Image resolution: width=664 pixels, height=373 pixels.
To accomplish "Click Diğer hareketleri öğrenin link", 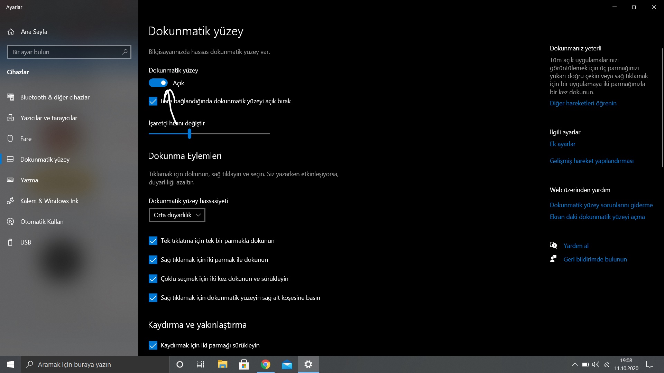I will (x=583, y=103).
